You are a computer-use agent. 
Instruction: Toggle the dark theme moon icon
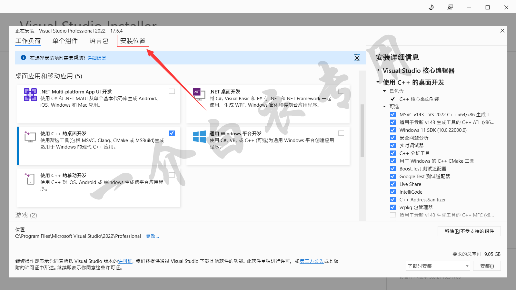(431, 7)
